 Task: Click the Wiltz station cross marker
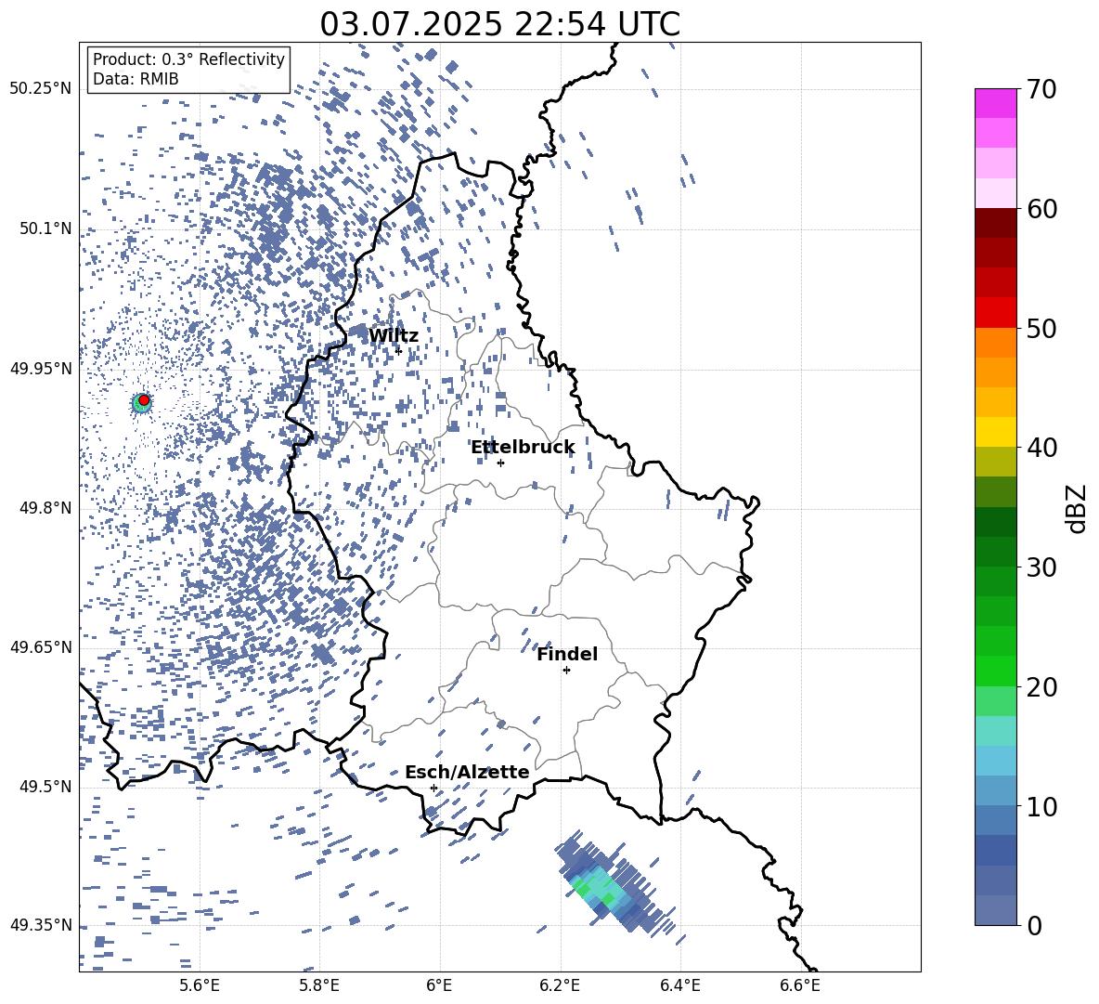(x=399, y=350)
